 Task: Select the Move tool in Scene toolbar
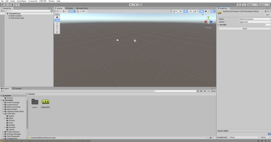pos(57,20)
